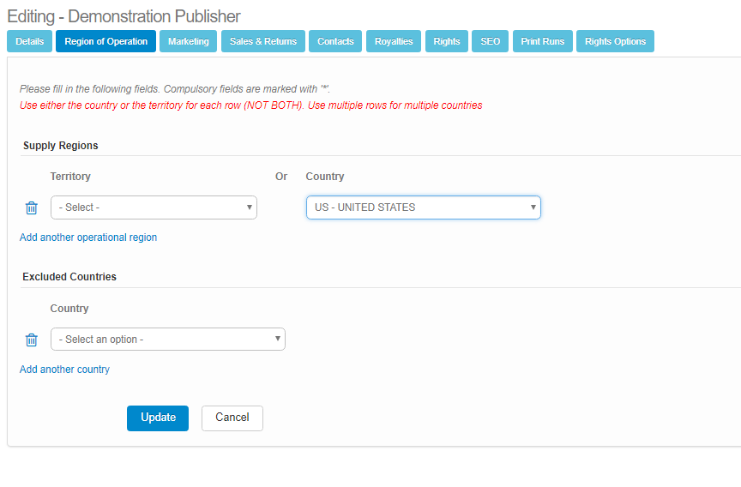Click the 'Editing - Demonstration Publisher' heading
Screen dimensions: 741x487
click(x=123, y=16)
